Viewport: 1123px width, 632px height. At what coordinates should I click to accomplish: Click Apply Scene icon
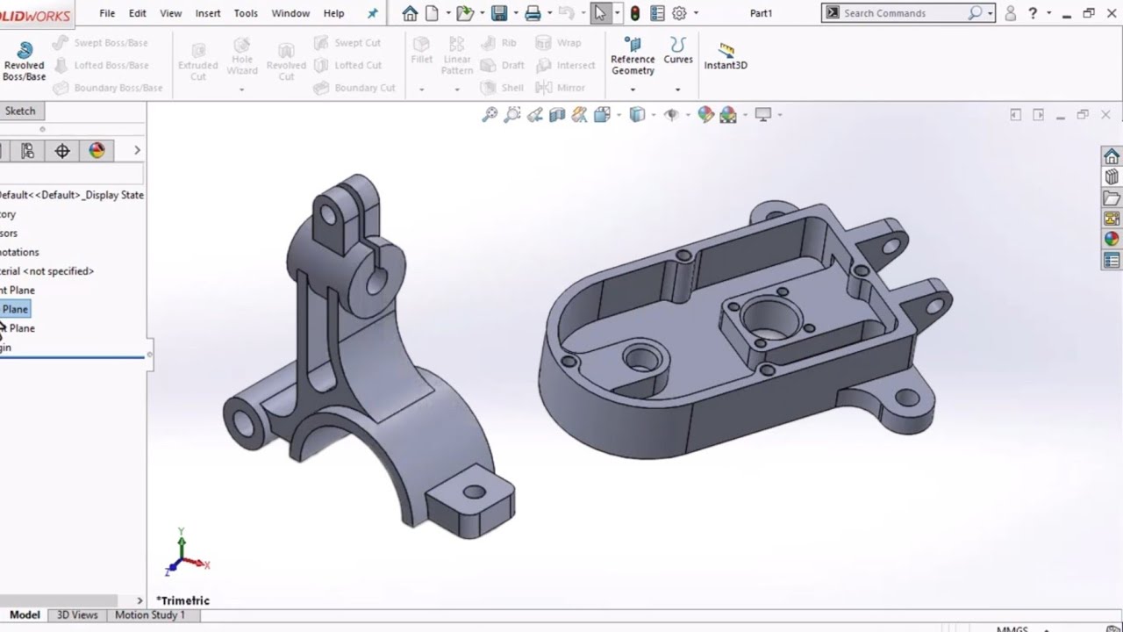pyautogui.click(x=728, y=115)
